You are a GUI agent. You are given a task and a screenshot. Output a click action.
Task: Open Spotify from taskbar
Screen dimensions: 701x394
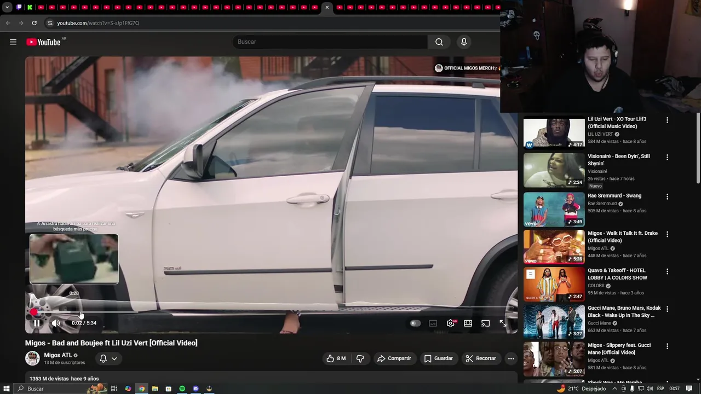coord(182,389)
